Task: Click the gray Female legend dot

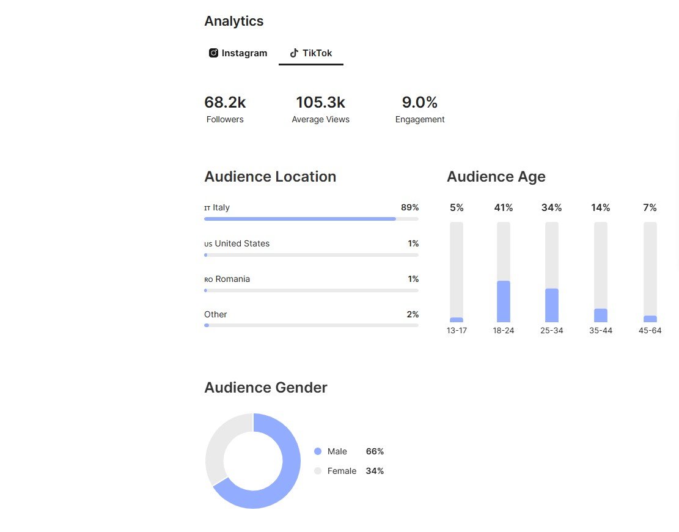Action: point(318,471)
